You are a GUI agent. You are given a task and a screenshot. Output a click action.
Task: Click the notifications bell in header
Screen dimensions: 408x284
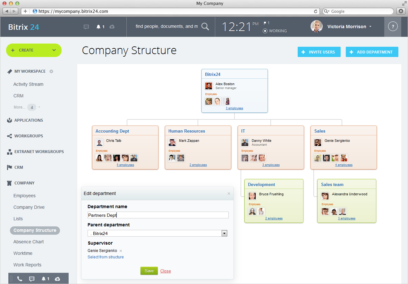[98, 27]
